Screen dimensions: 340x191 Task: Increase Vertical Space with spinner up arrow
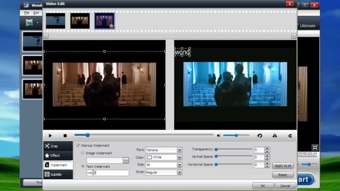tap(267, 155)
